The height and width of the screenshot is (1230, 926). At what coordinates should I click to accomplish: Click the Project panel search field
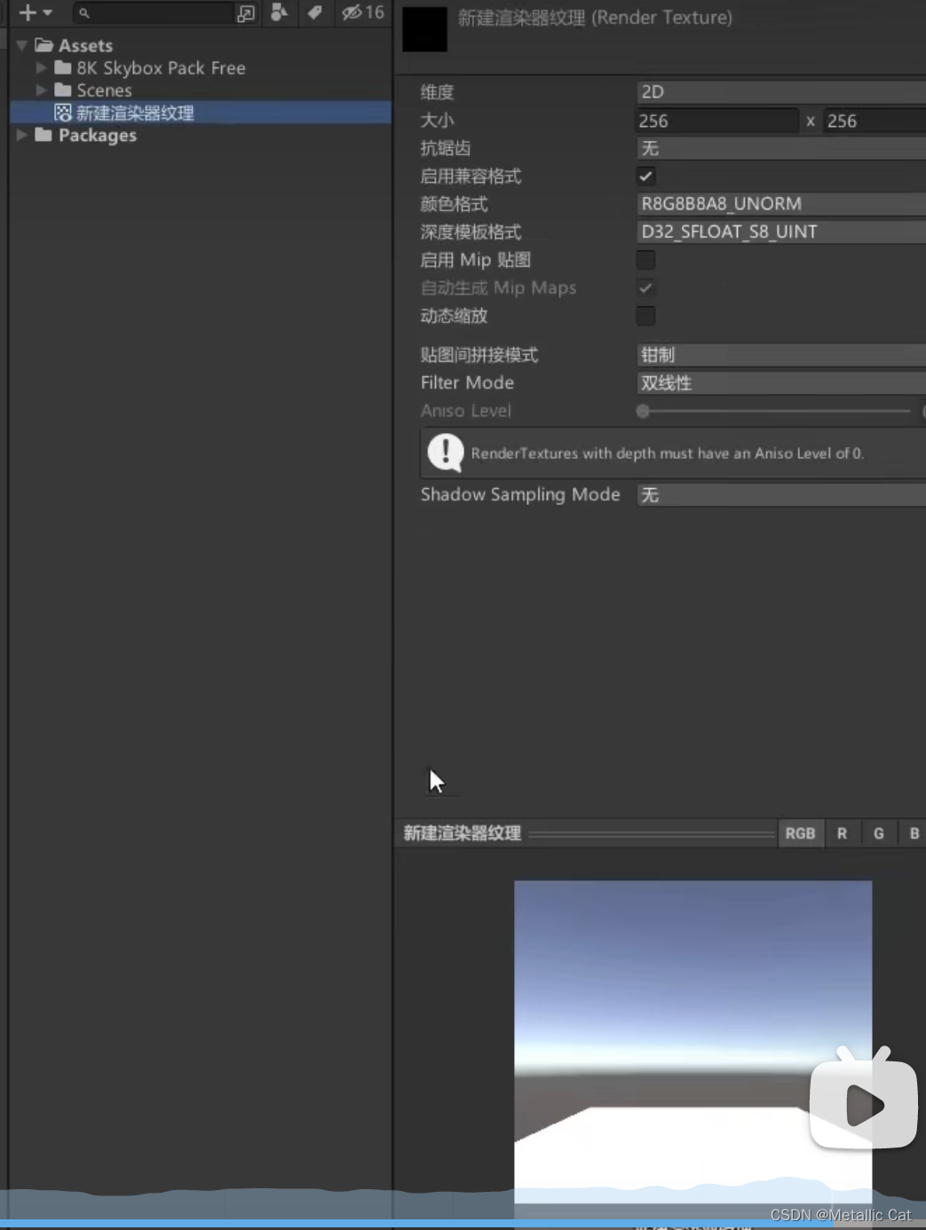click(x=154, y=12)
